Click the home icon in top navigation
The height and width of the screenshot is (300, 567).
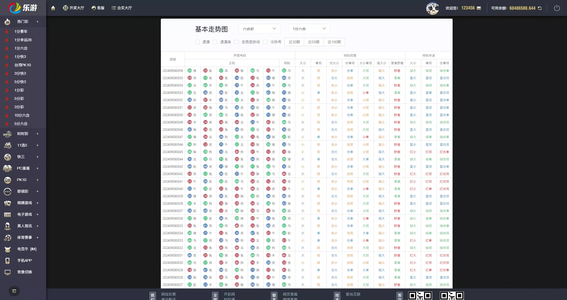[x=53, y=8]
